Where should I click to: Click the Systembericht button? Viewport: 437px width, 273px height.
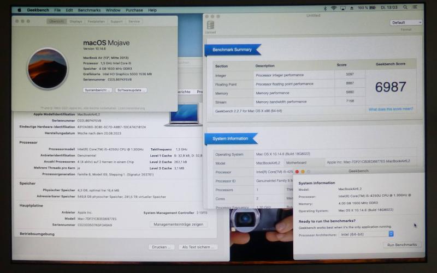[x=97, y=90]
